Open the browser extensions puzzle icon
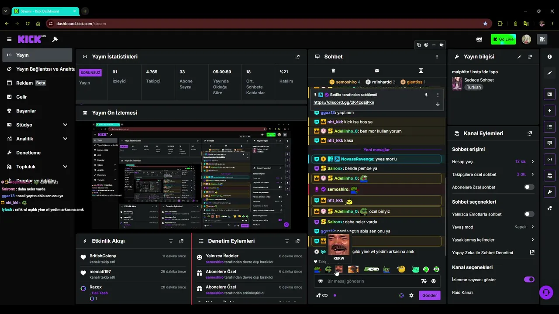 pyautogui.click(x=500, y=24)
